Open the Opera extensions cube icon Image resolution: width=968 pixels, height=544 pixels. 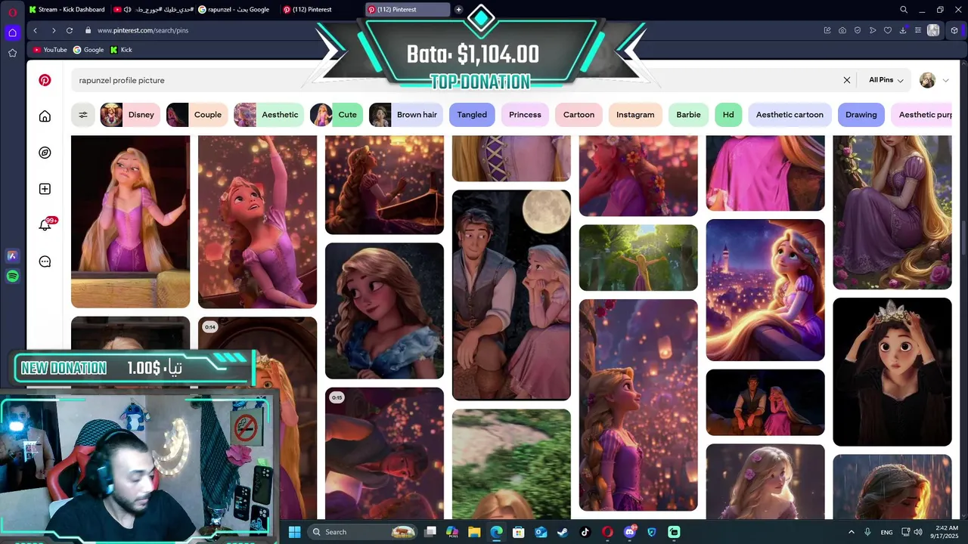coord(954,30)
